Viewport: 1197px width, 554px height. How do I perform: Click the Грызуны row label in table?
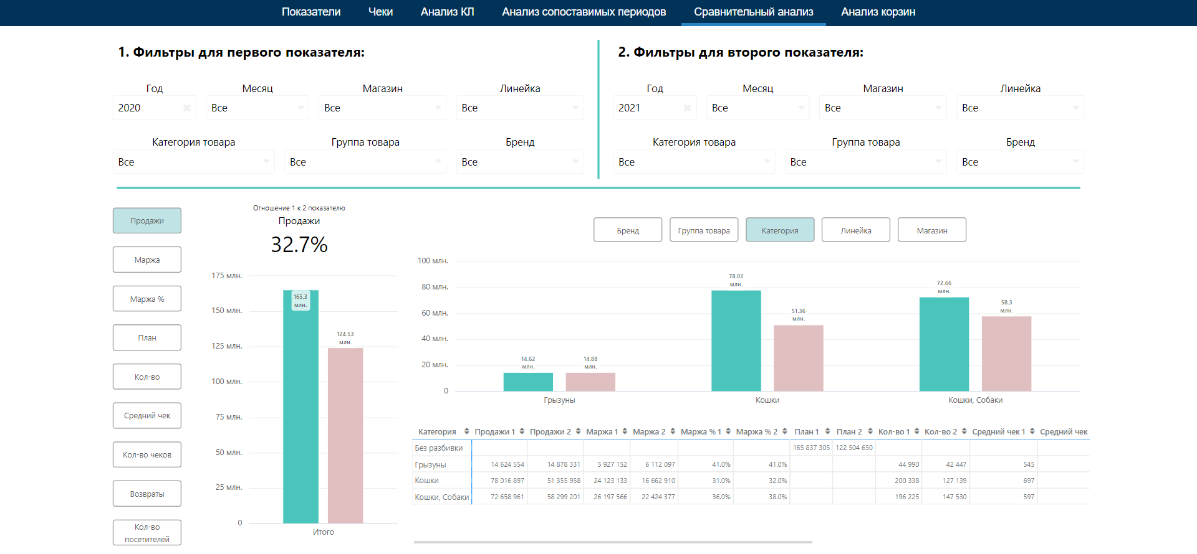pyautogui.click(x=430, y=464)
